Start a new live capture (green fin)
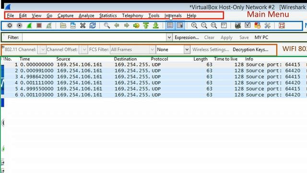Viewport: 307px width, 173px height. point(29,25)
